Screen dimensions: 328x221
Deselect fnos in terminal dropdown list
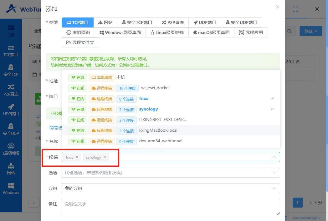tap(171, 99)
